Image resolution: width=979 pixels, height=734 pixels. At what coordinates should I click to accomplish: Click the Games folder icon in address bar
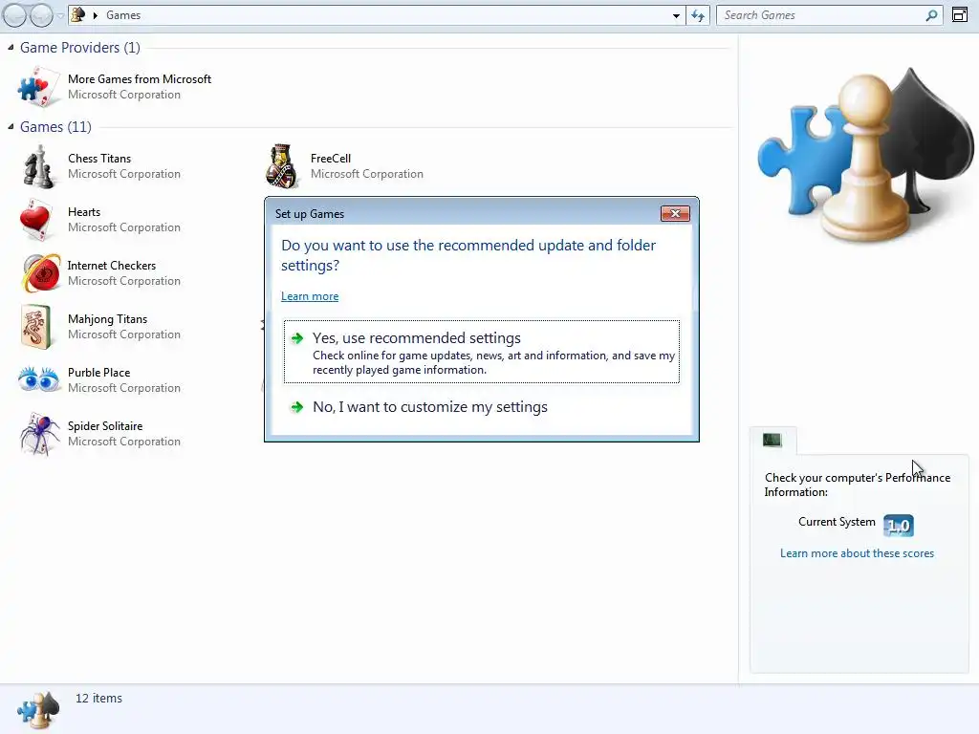[x=77, y=14]
